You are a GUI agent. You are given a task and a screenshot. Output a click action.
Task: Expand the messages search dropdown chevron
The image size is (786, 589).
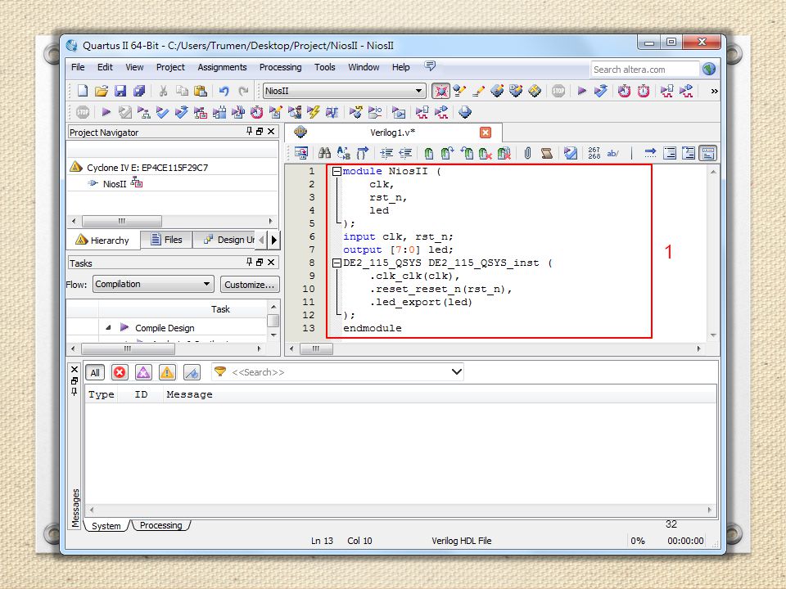pos(456,371)
